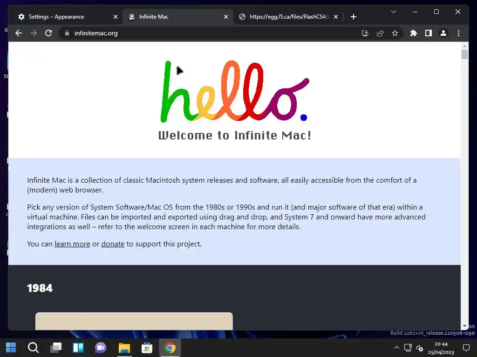The height and width of the screenshot is (357, 477).
Task: Open the clock showing 20:44
Action: [x=441, y=348]
